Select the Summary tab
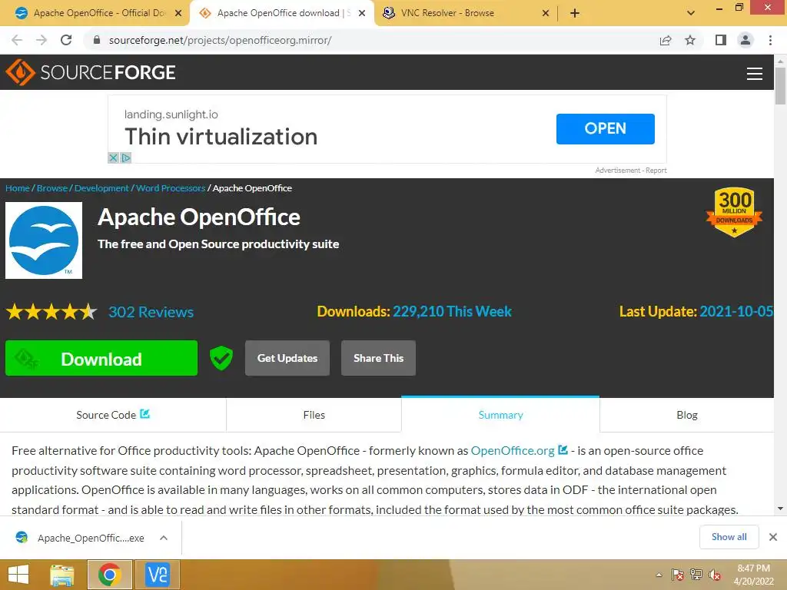Screen dimensions: 787x590 coord(500,415)
